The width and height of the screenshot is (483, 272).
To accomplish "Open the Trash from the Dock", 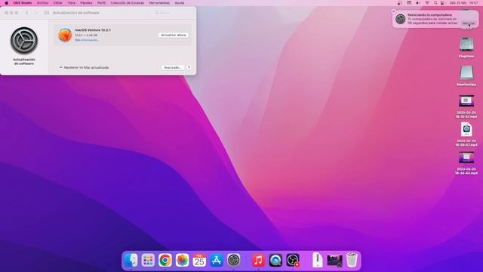I will 352,260.
